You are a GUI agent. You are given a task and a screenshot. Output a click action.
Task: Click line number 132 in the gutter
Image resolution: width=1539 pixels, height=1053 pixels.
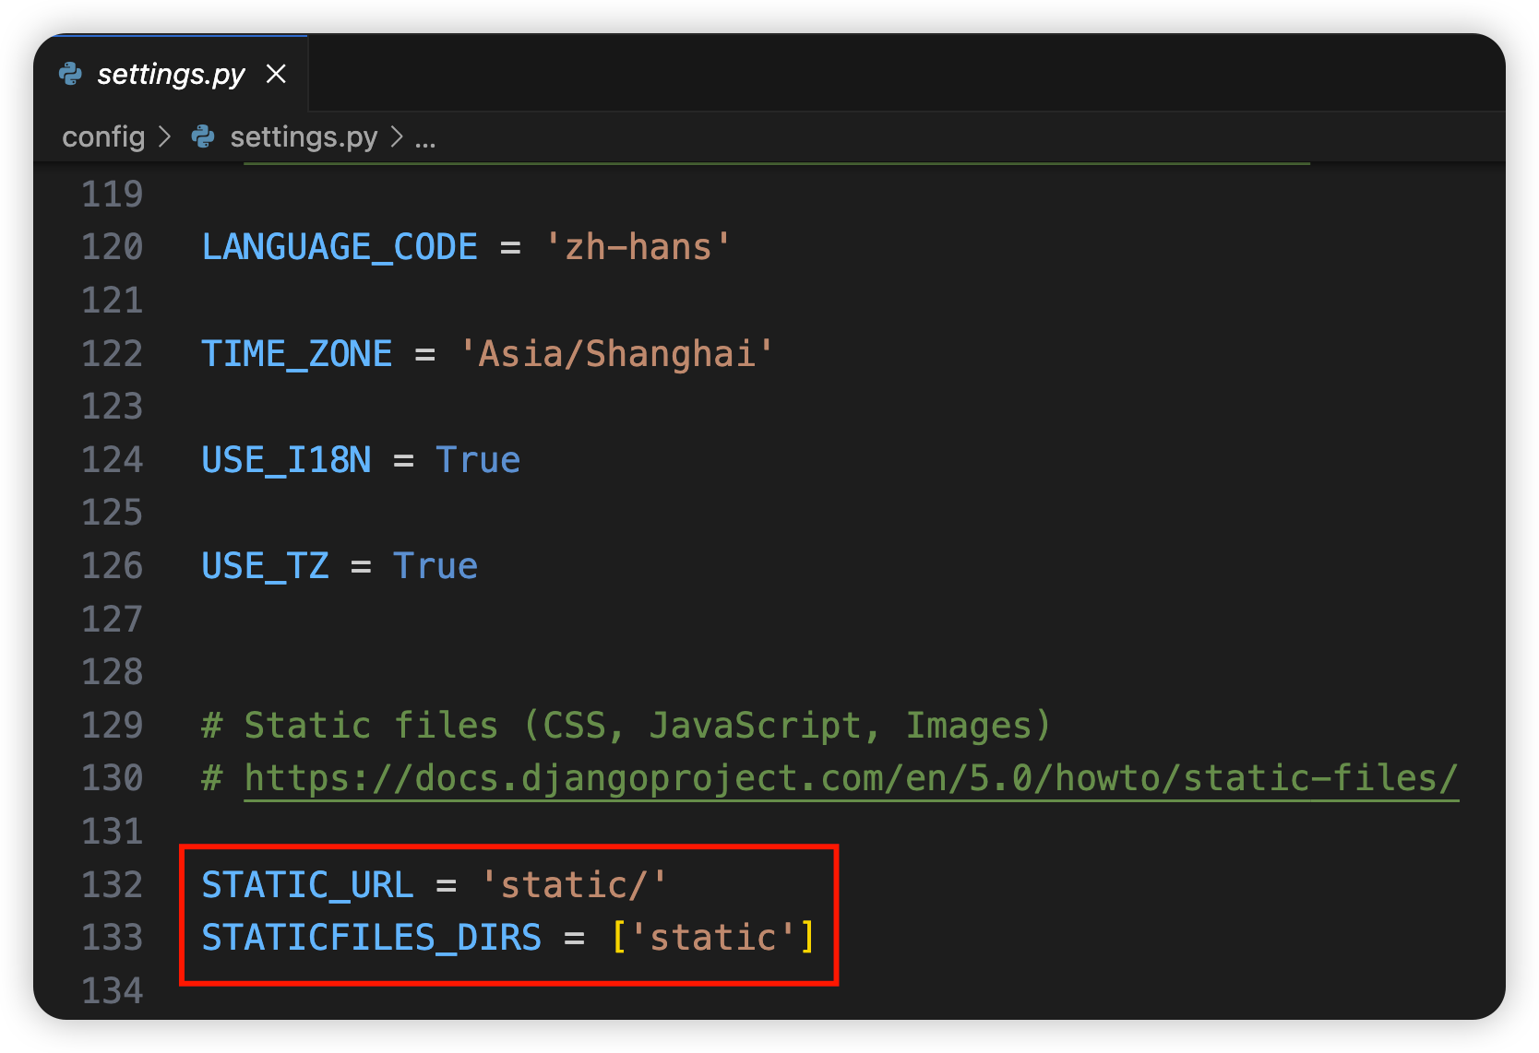click(113, 885)
